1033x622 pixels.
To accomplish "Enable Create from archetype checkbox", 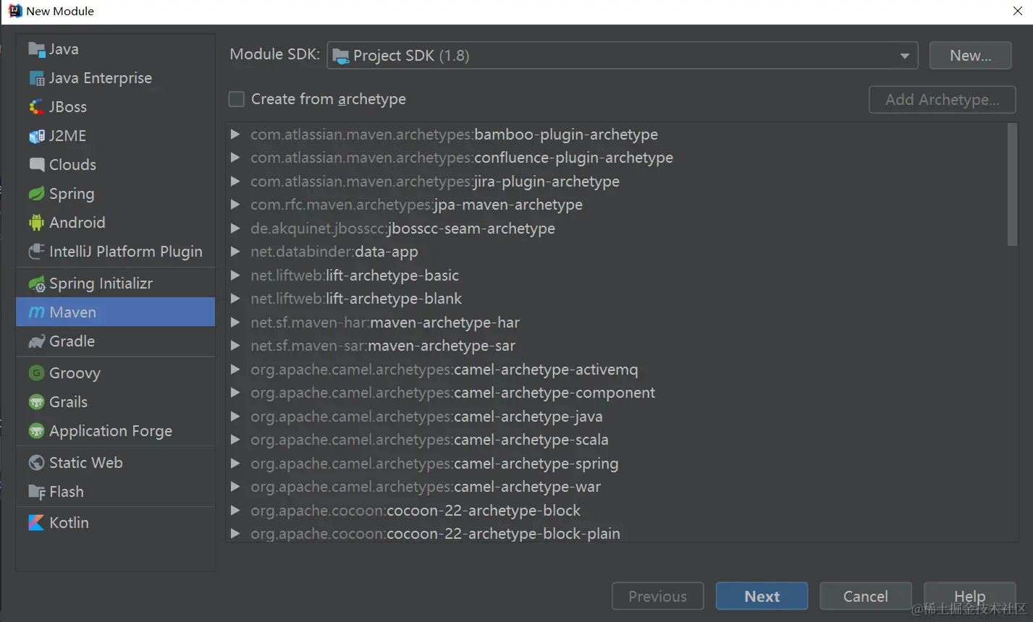I will [x=237, y=99].
